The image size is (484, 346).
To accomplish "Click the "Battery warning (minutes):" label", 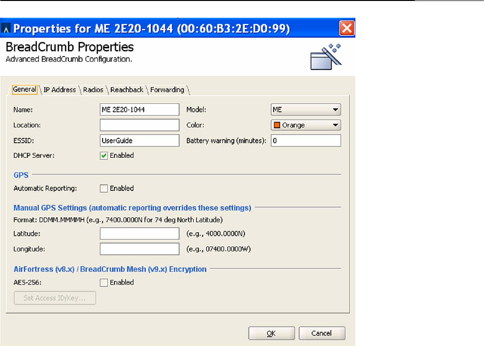I will pyautogui.click(x=226, y=141).
